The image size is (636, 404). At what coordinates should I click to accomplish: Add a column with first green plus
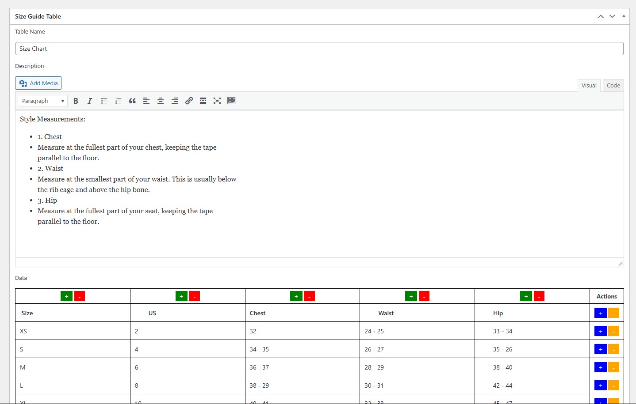(x=66, y=296)
